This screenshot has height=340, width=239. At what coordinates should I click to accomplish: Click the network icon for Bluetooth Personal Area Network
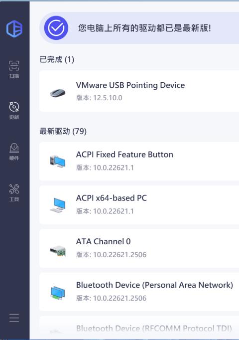coord(58,293)
